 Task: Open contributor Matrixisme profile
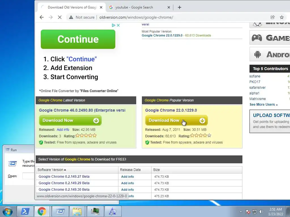[x=257, y=99]
